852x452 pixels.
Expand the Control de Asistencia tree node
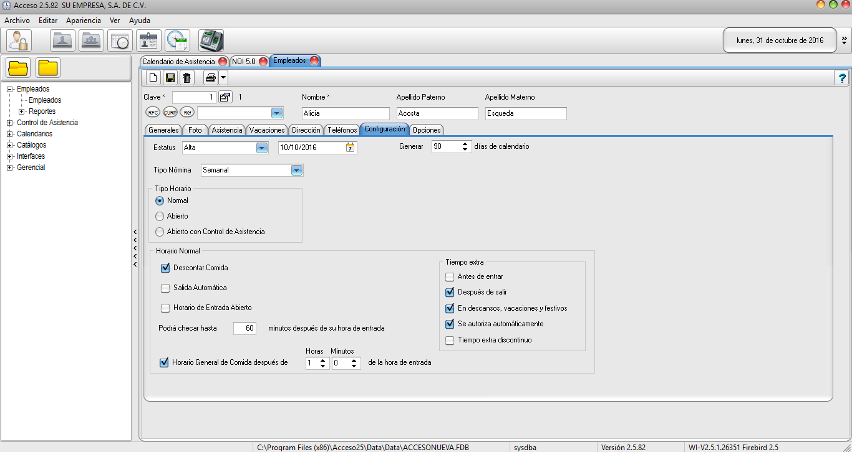tap(10, 123)
